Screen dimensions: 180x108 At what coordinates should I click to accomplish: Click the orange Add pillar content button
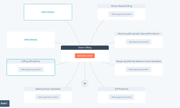point(85,56)
